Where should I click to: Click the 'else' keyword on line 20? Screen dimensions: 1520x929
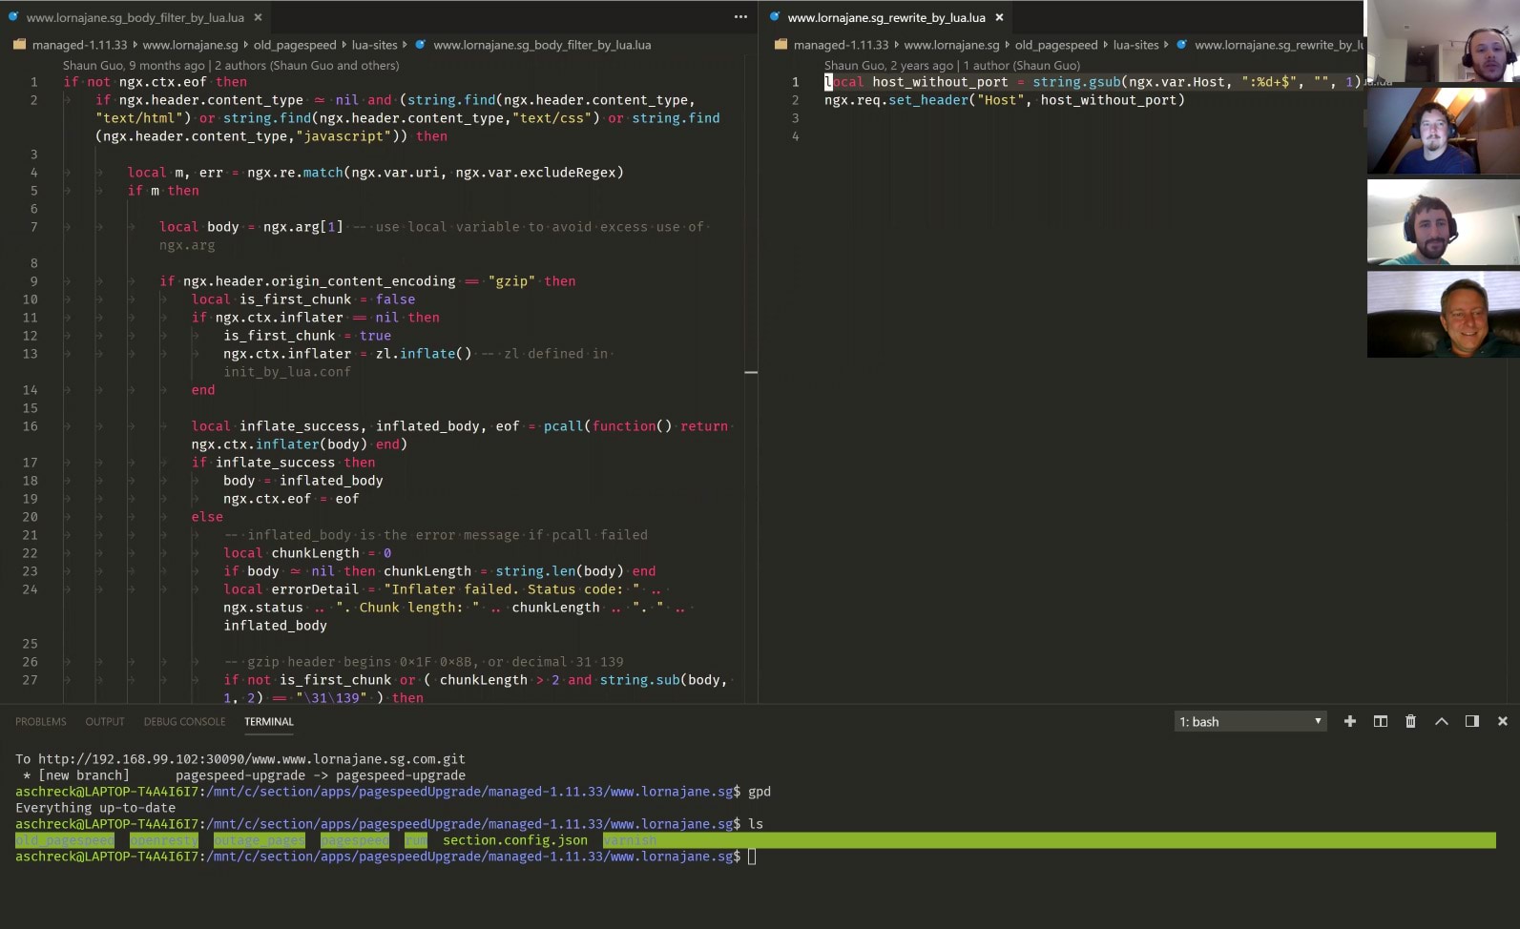coord(207,517)
